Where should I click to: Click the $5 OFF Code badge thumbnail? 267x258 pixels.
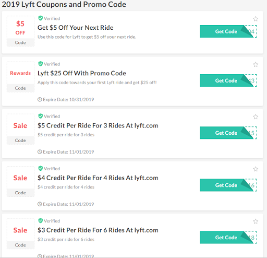click(20, 31)
